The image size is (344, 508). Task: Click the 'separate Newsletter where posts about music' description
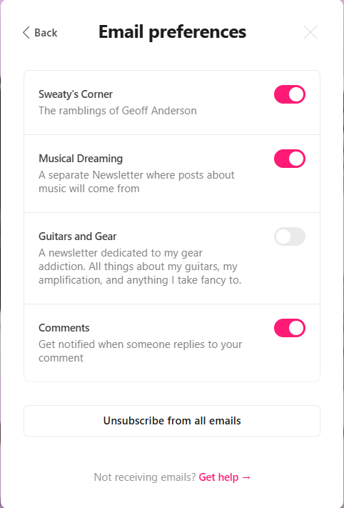coord(136,181)
